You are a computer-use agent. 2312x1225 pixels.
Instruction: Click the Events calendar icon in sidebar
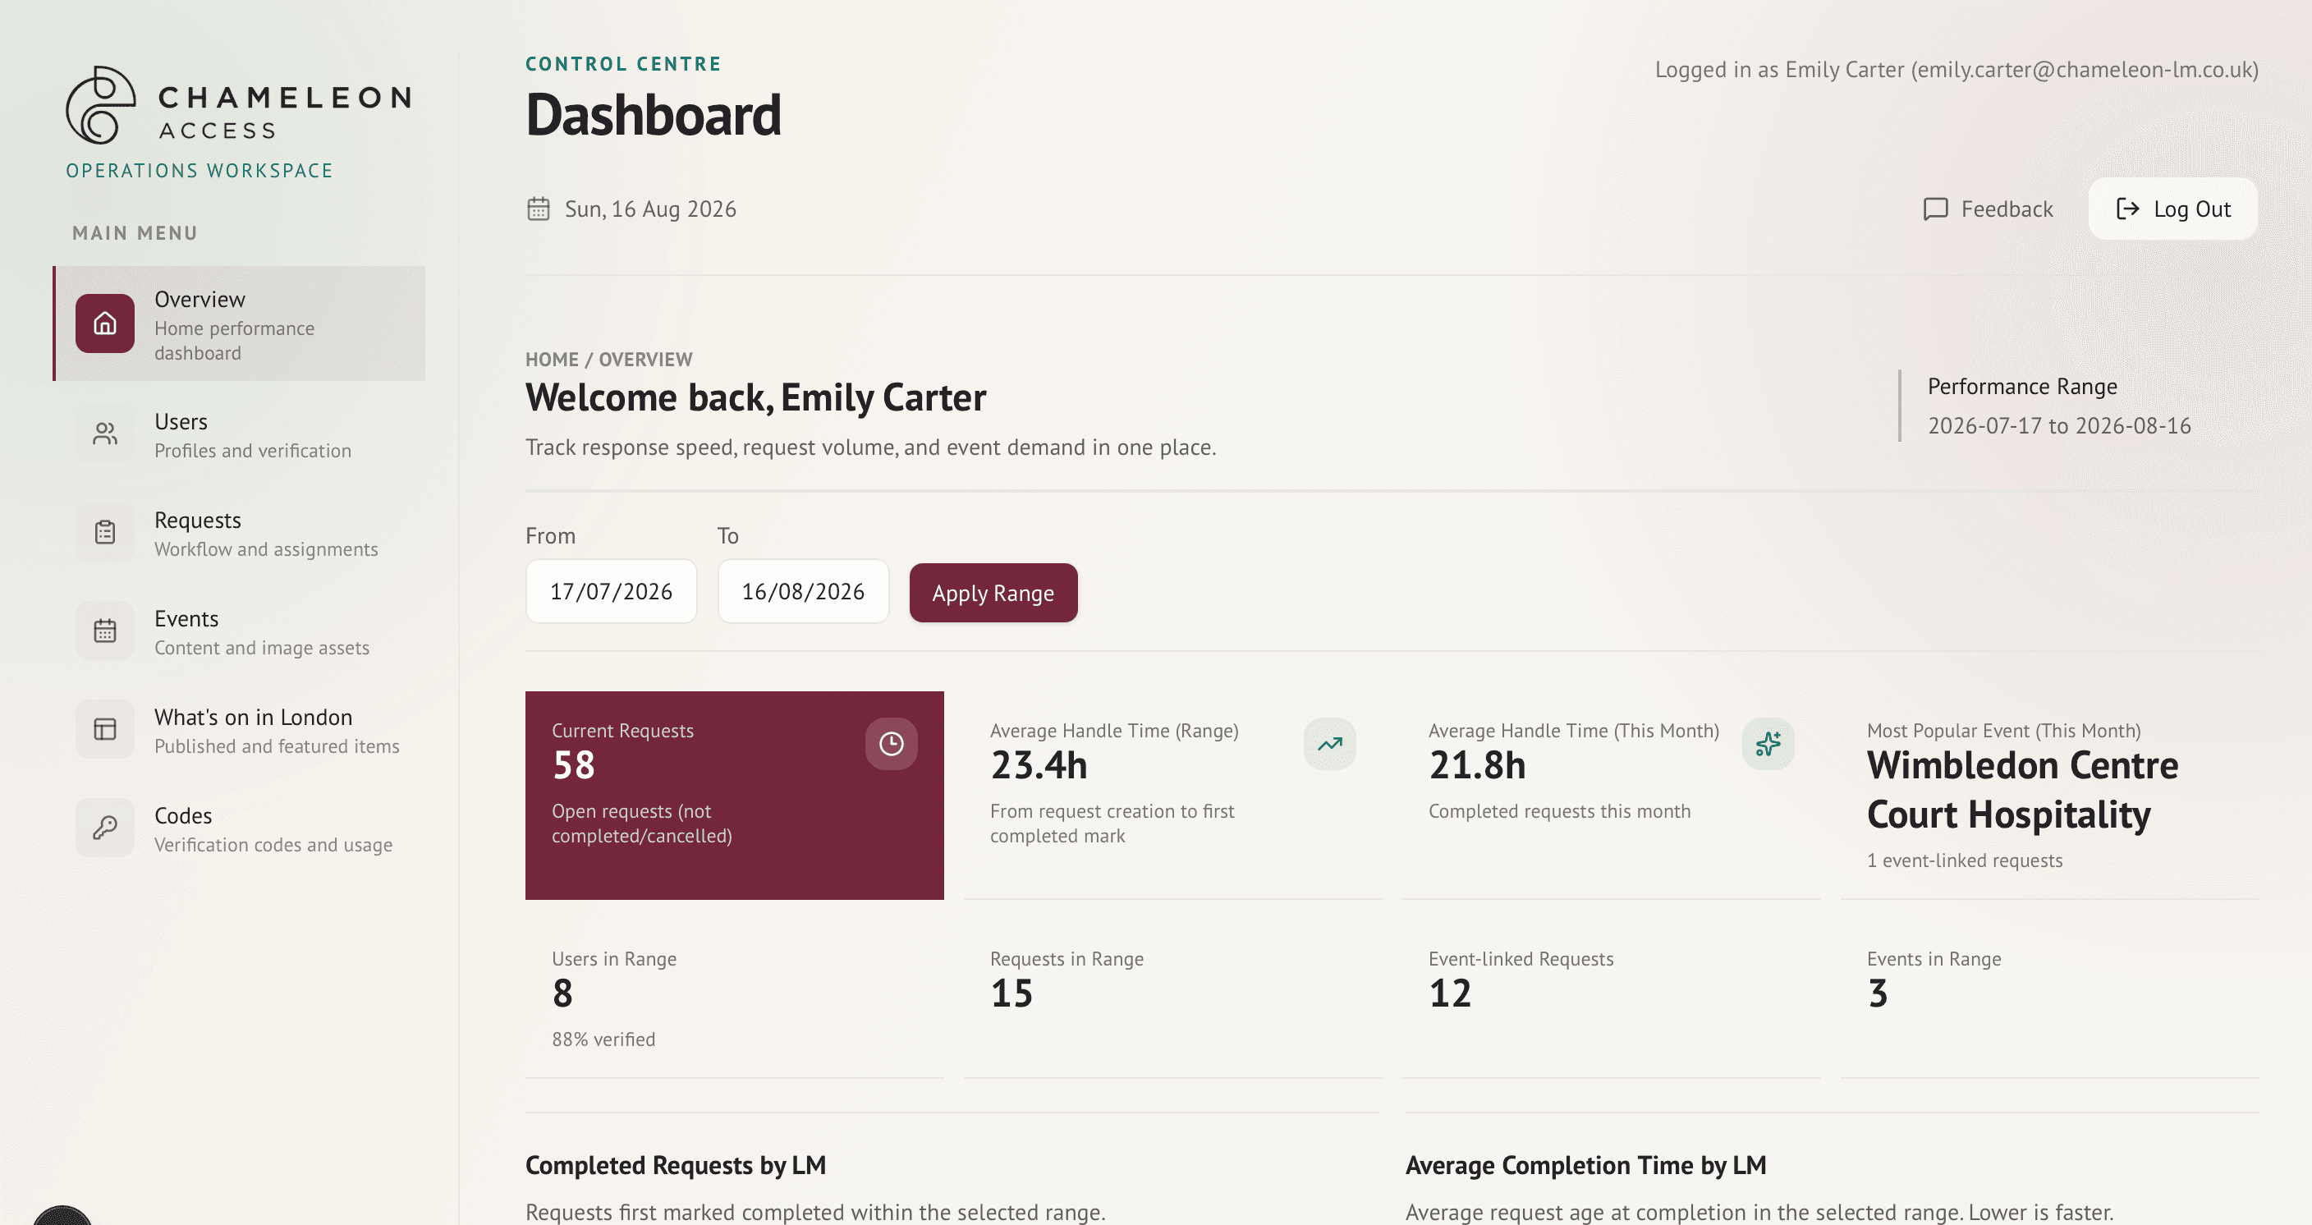pos(105,631)
